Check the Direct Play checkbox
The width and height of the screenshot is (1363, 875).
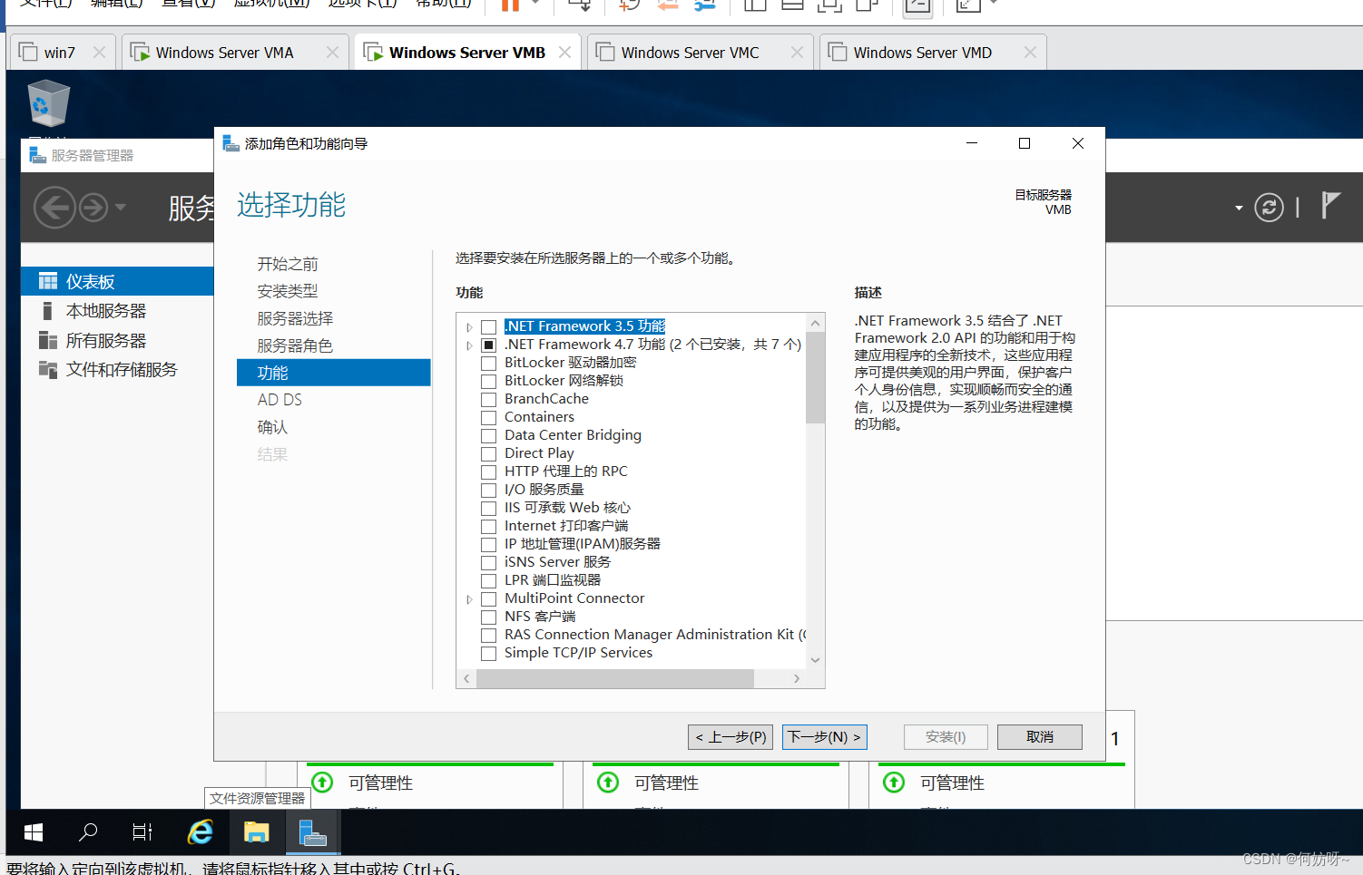coord(488,454)
